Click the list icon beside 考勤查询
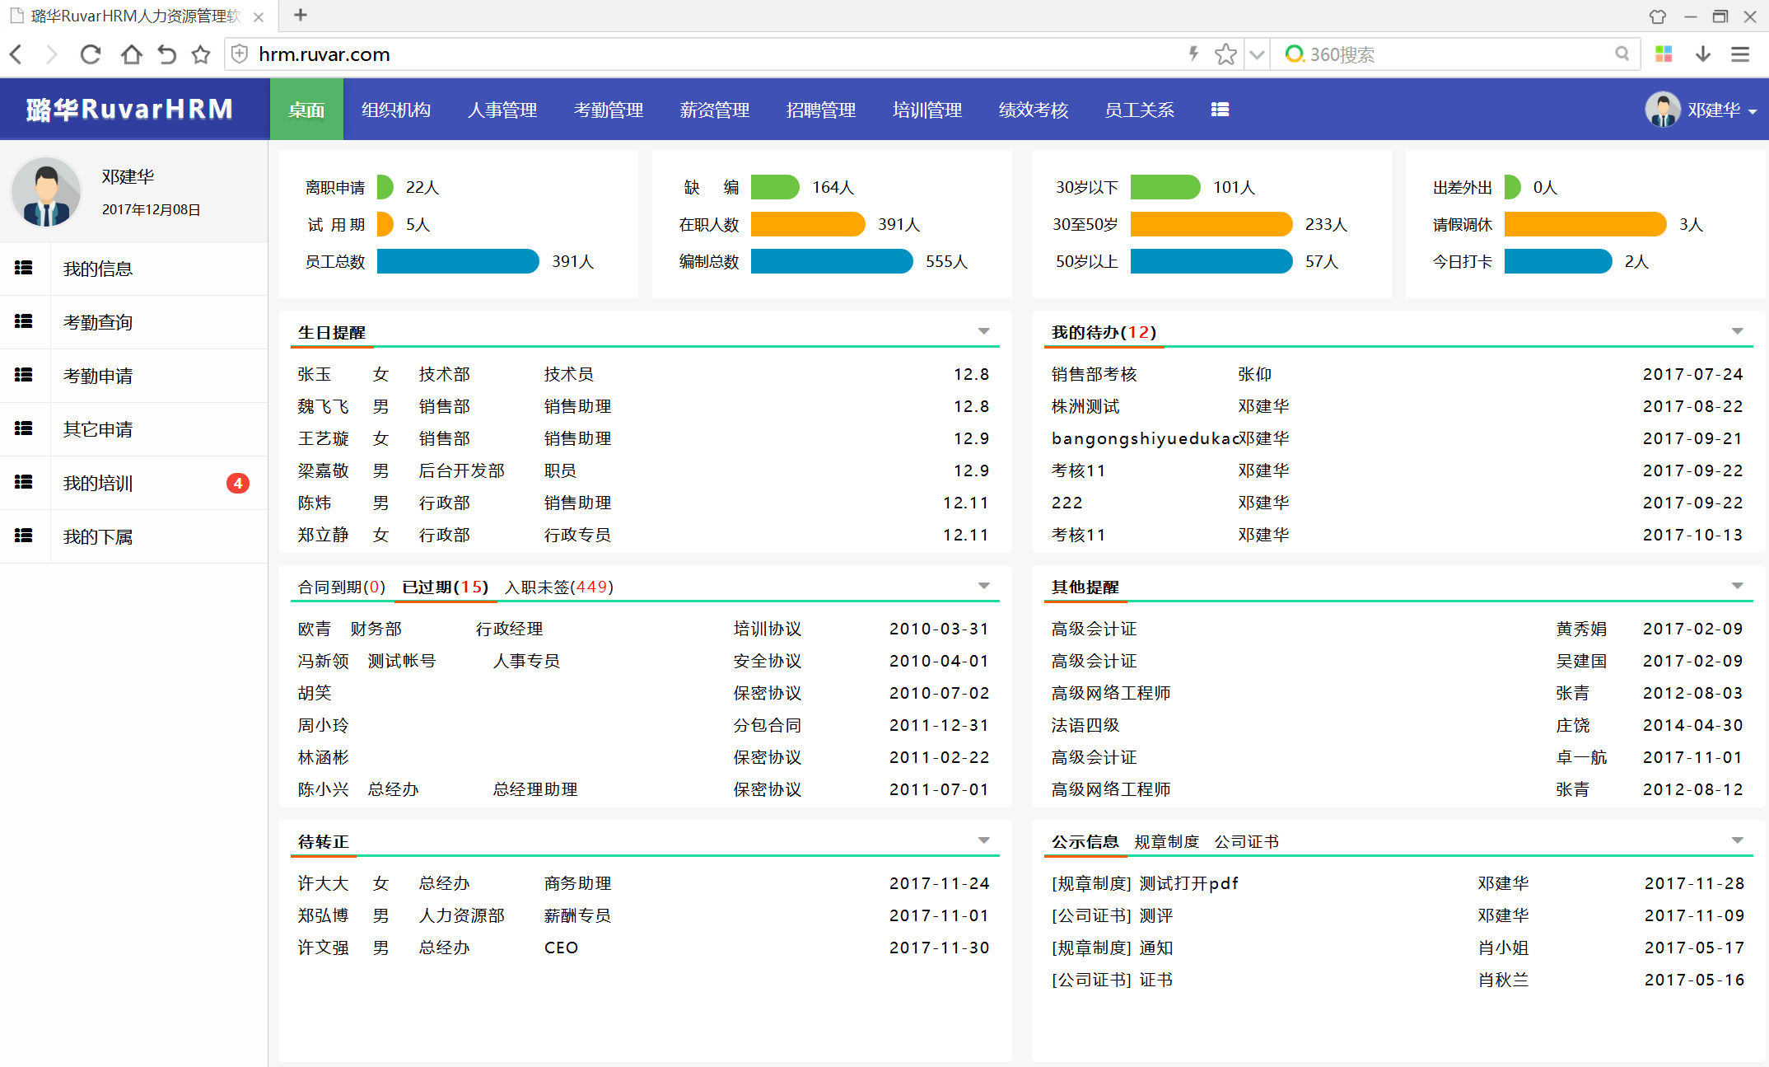The image size is (1769, 1067). click(x=24, y=321)
